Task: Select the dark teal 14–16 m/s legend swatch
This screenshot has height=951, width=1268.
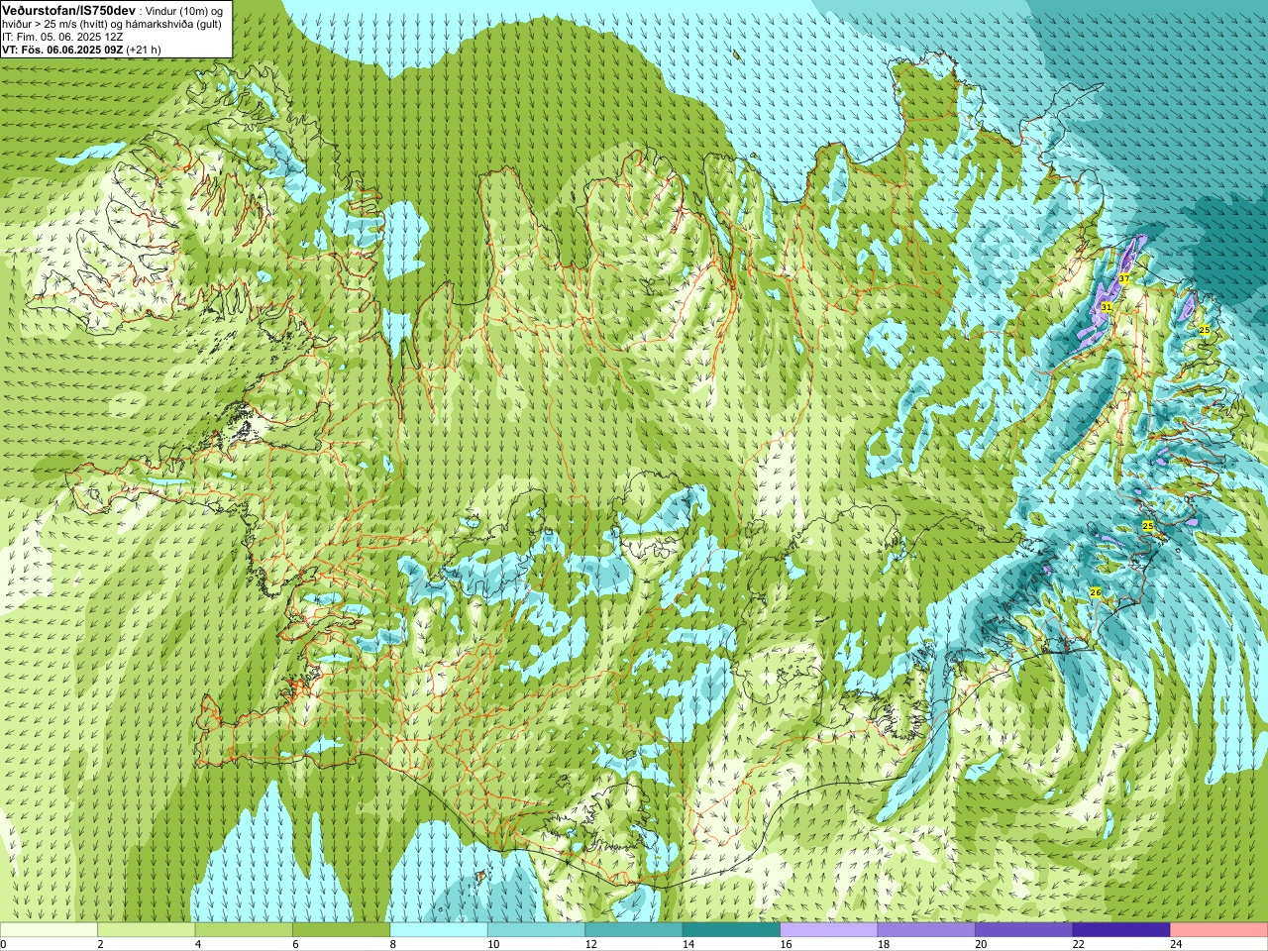Action: click(x=731, y=930)
